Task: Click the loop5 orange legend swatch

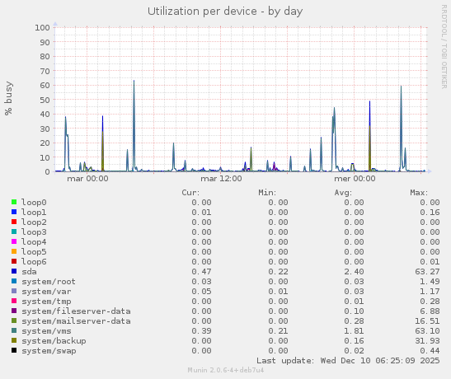Action: (x=14, y=251)
